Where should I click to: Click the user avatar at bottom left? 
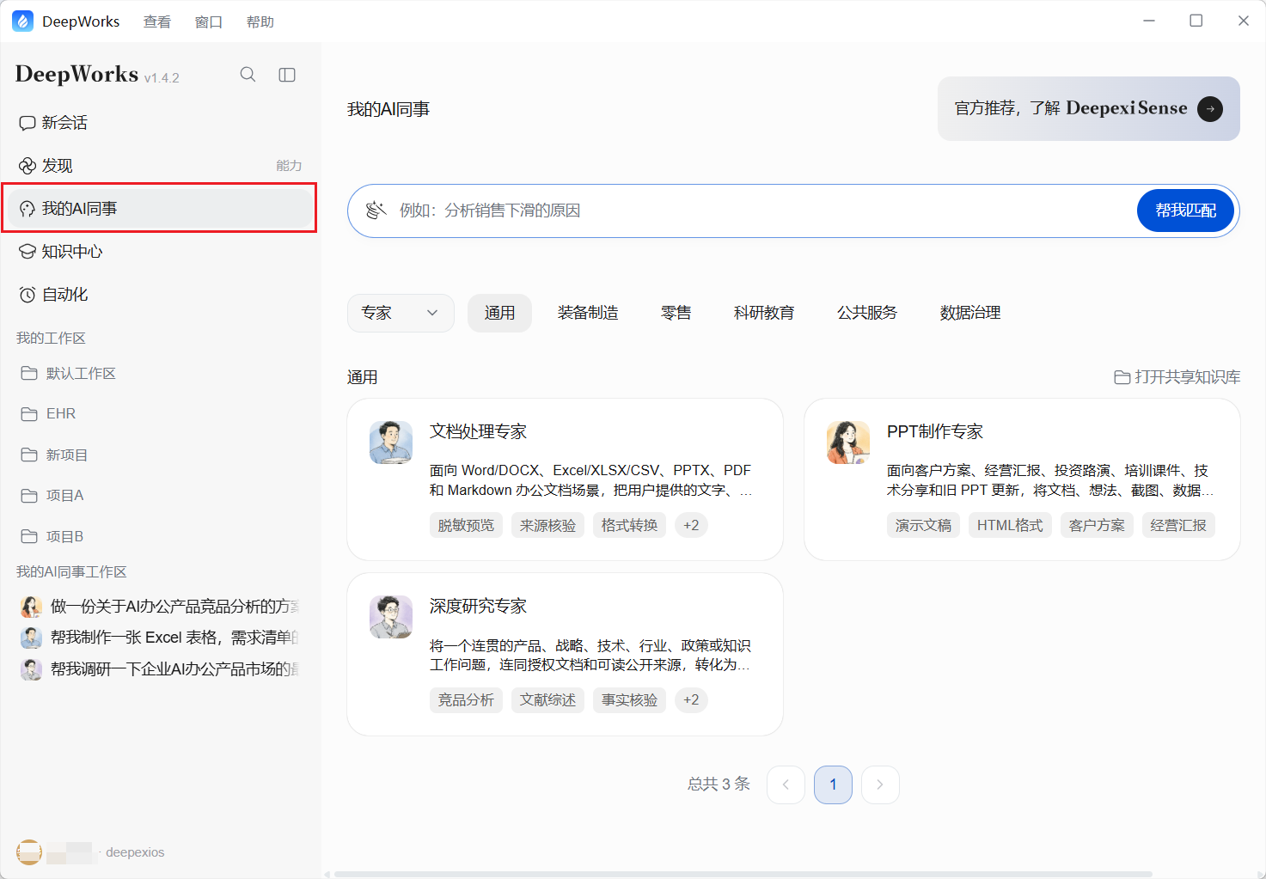click(x=29, y=852)
